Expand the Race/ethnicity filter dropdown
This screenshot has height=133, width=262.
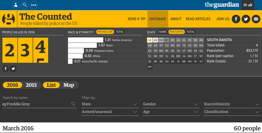point(232,104)
